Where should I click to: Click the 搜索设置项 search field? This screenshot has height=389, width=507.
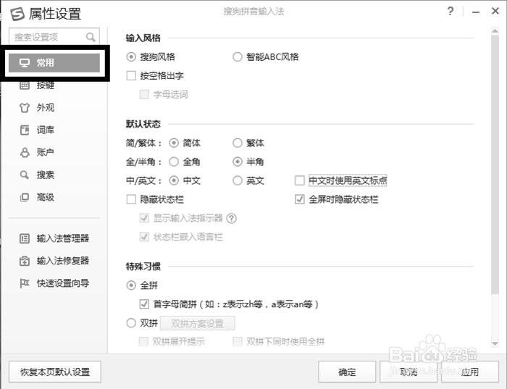54,37
